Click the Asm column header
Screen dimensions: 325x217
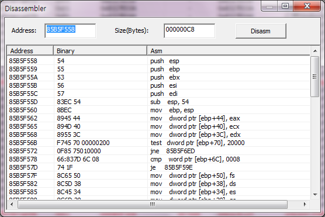229,51
